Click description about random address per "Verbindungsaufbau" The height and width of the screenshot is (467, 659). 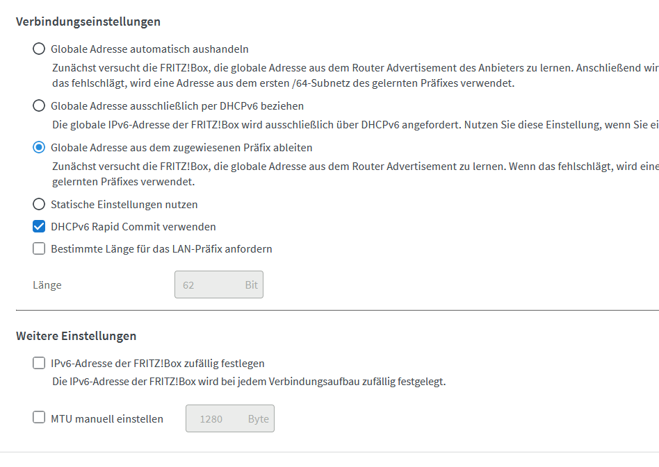[x=249, y=382]
